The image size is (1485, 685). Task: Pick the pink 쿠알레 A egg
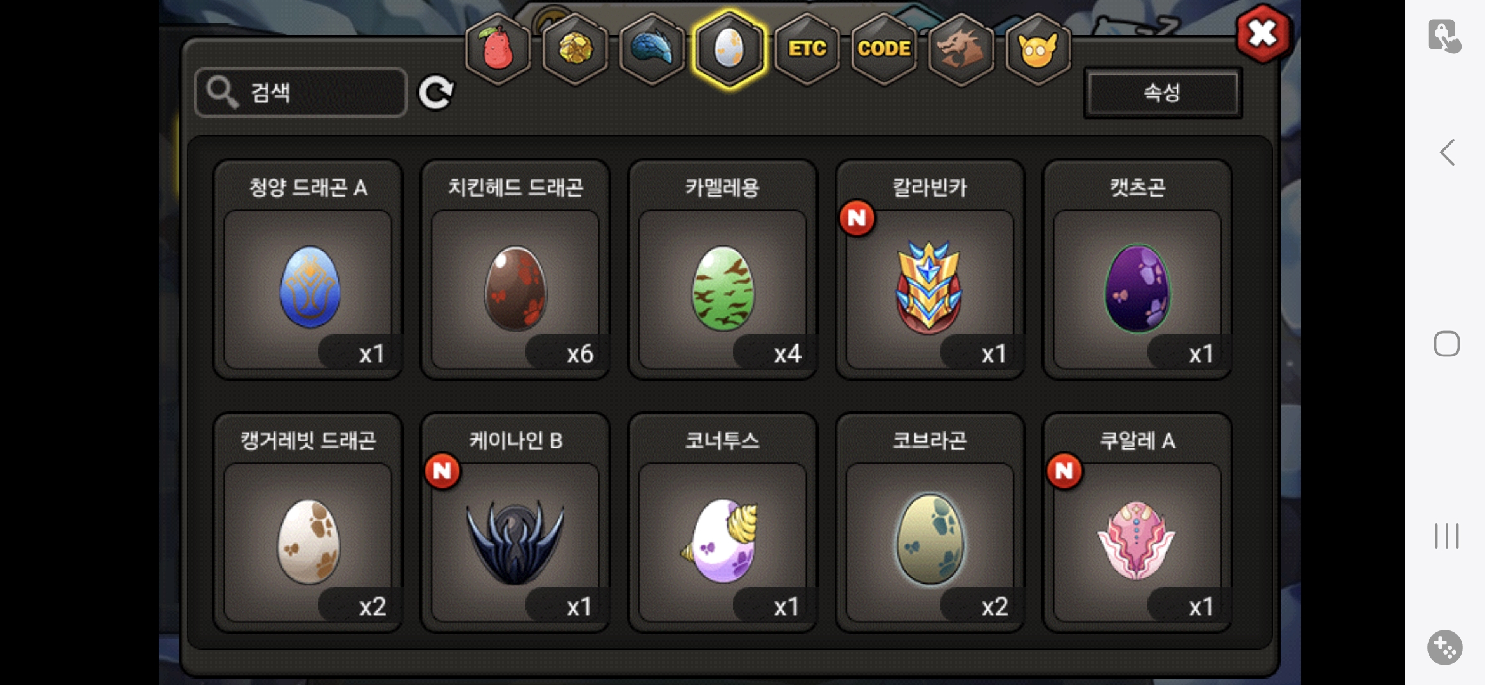(1137, 523)
